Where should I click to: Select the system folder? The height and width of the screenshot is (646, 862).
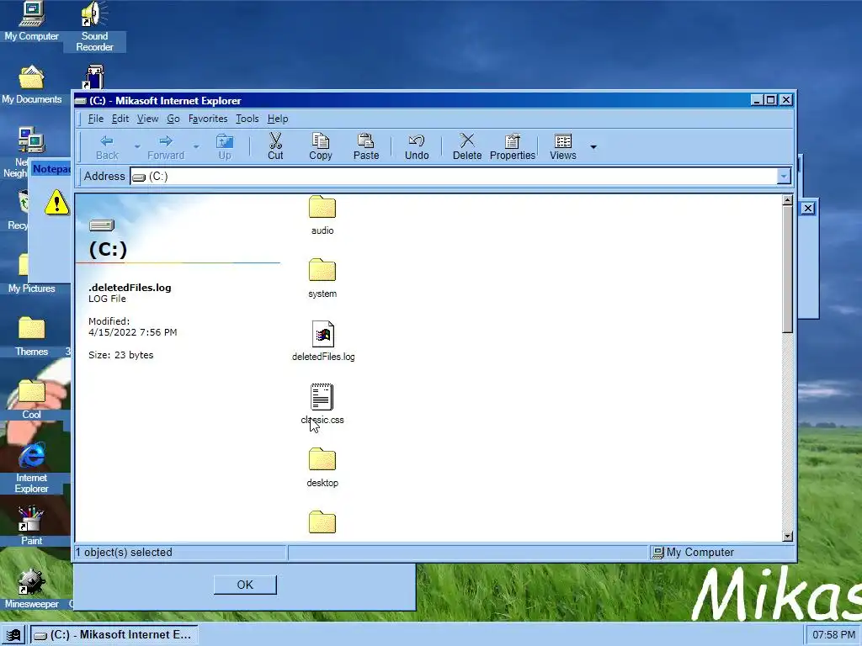[x=322, y=278]
